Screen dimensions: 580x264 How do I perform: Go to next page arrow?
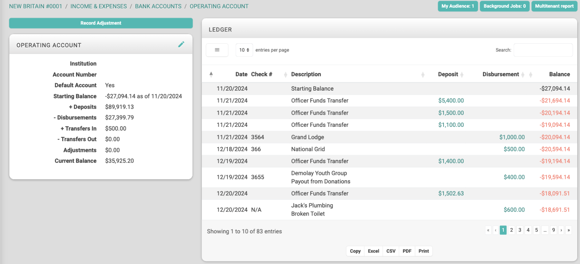(x=562, y=230)
